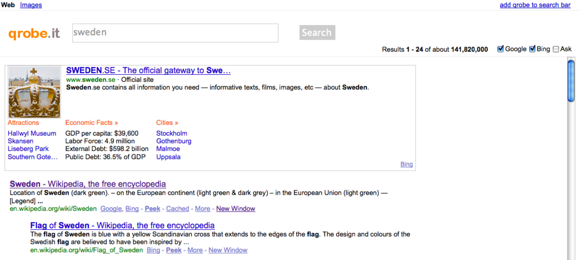Open the Southern Gote… attraction link
The height and width of the screenshot is (260, 580).
(x=33, y=157)
